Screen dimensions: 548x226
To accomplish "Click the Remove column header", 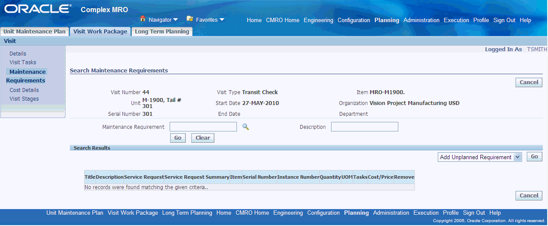I will tap(404, 177).
